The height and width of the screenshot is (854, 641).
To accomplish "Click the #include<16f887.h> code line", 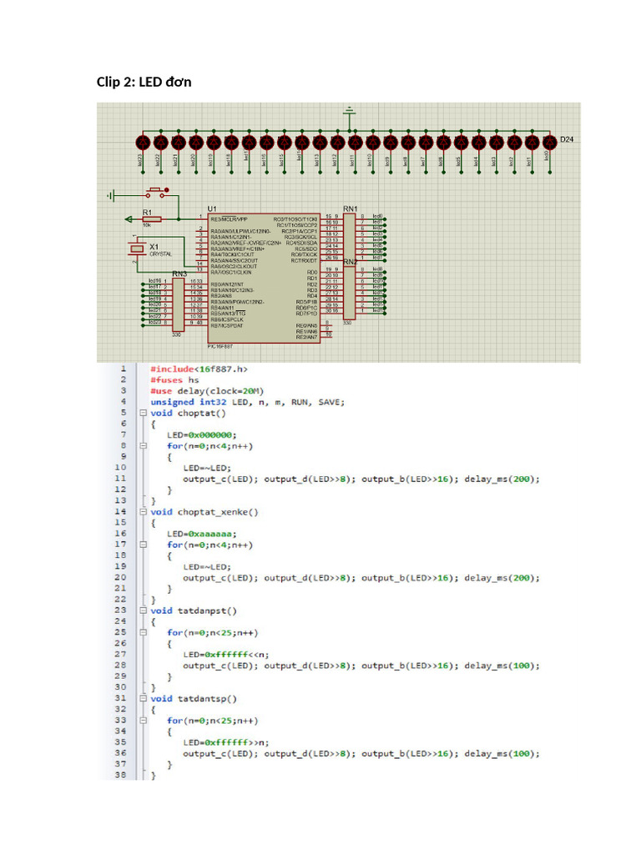I will click(199, 369).
